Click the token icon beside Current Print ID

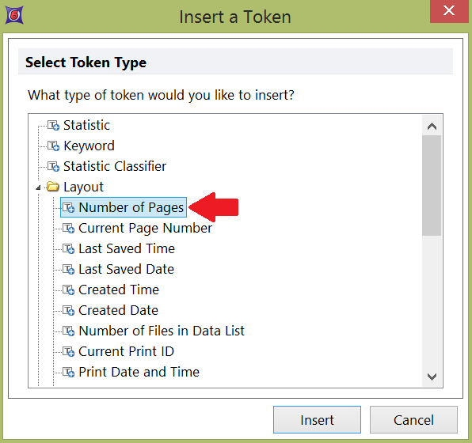(x=68, y=351)
